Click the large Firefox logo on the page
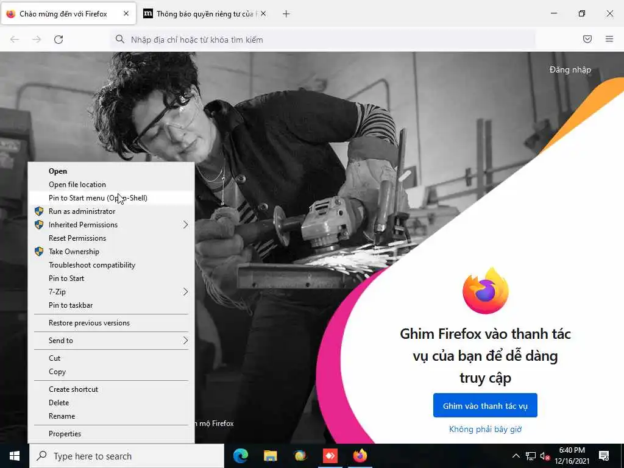The width and height of the screenshot is (624, 468). click(486, 291)
